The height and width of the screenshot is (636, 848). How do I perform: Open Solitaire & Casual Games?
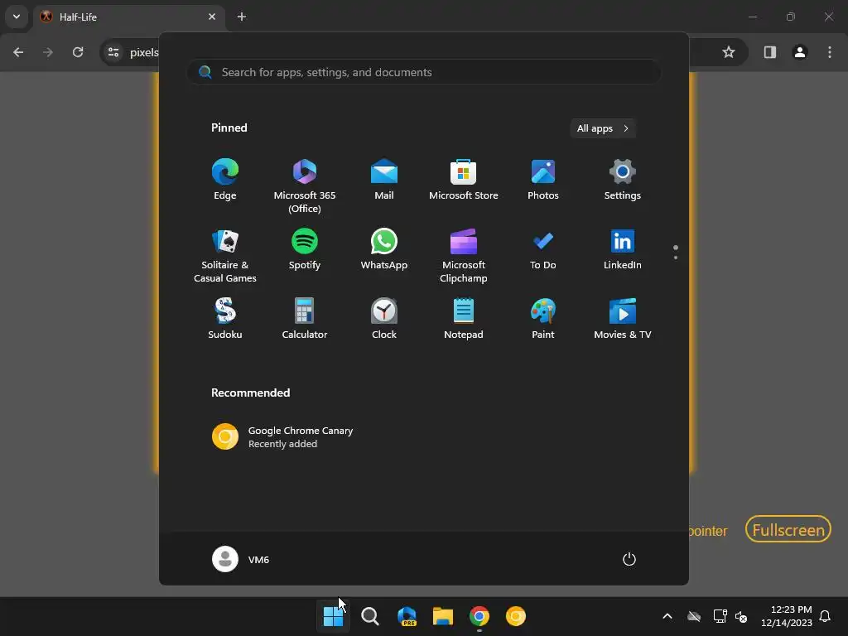(225, 256)
